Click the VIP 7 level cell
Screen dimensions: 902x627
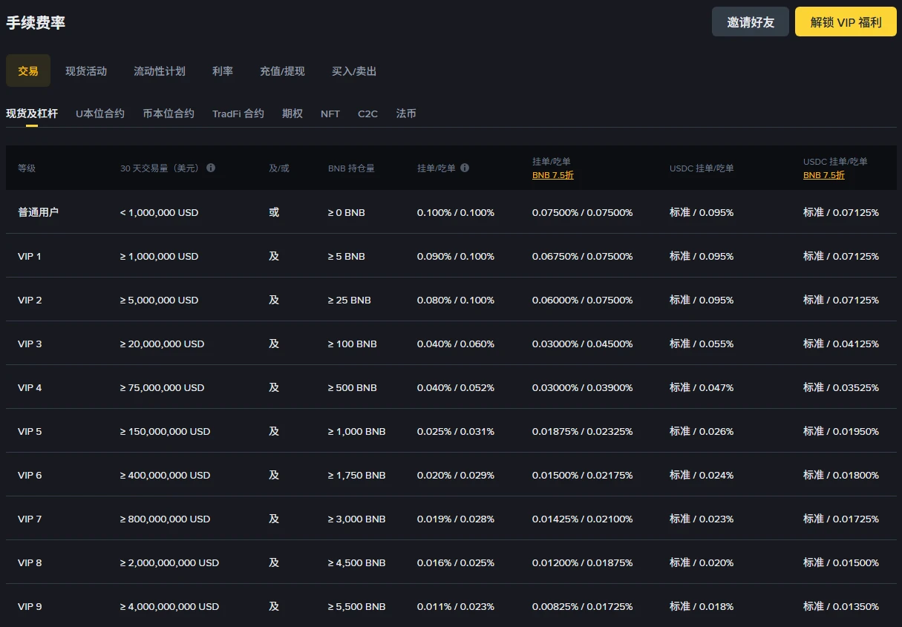pyautogui.click(x=30, y=519)
